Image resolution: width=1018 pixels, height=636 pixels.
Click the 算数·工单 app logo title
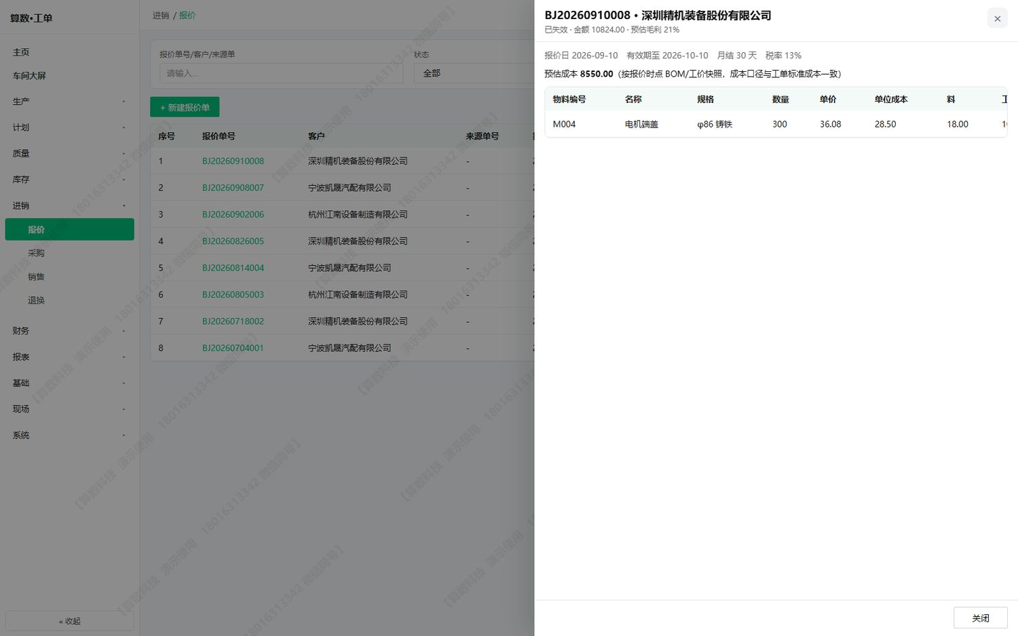(31, 18)
